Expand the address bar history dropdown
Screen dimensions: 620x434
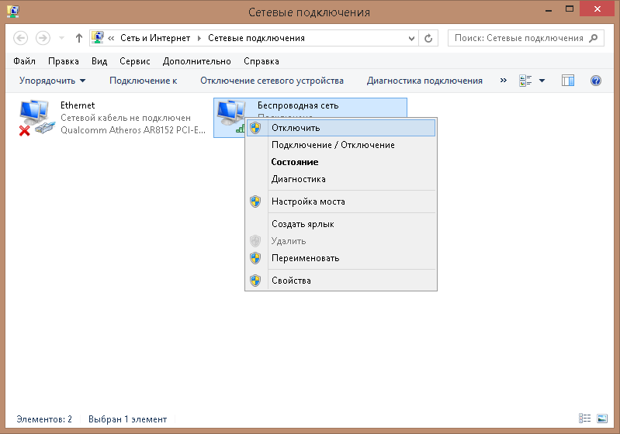click(x=411, y=38)
